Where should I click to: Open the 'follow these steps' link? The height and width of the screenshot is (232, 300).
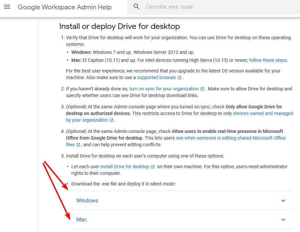tap(268, 60)
